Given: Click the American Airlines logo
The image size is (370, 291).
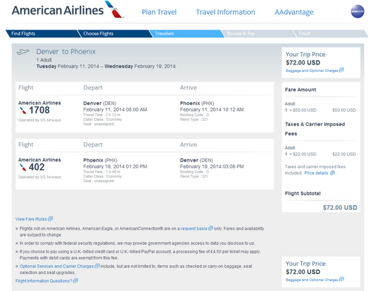Looking at the screenshot, I should (67, 10).
